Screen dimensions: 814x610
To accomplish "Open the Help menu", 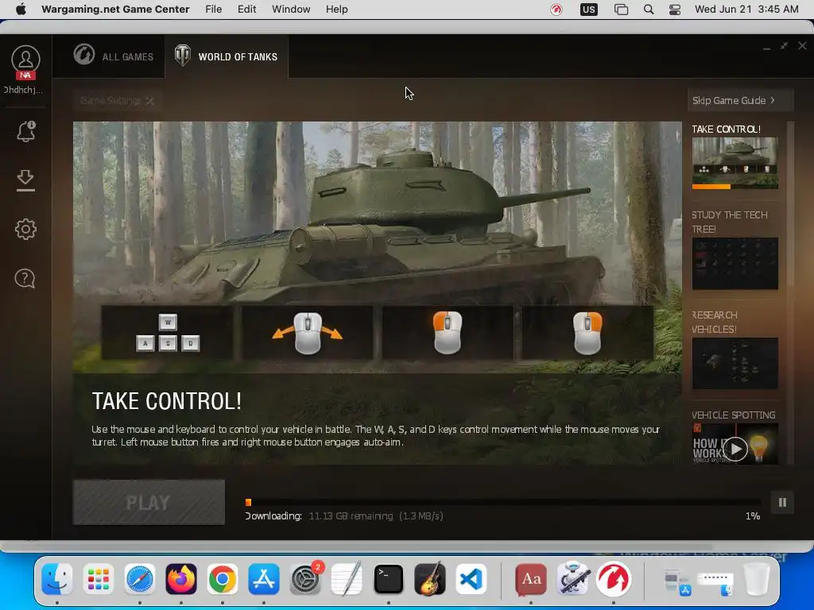I will [x=336, y=10].
